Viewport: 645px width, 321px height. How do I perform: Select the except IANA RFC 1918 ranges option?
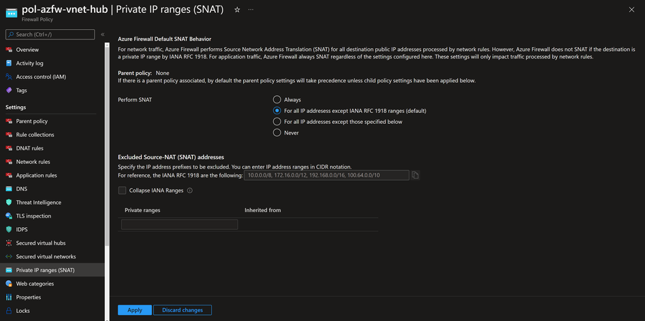(277, 111)
